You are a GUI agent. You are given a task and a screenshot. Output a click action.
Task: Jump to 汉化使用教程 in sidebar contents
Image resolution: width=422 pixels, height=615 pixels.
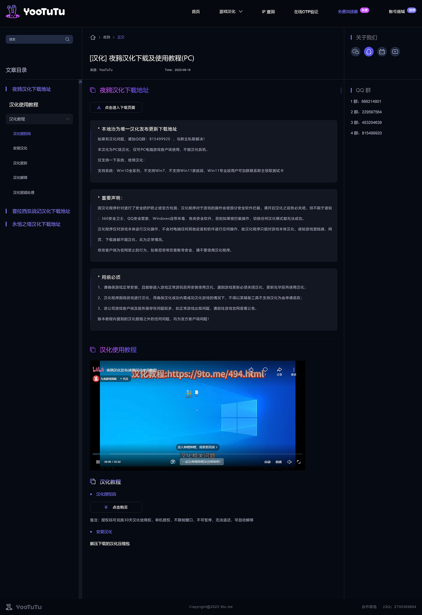(x=24, y=105)
